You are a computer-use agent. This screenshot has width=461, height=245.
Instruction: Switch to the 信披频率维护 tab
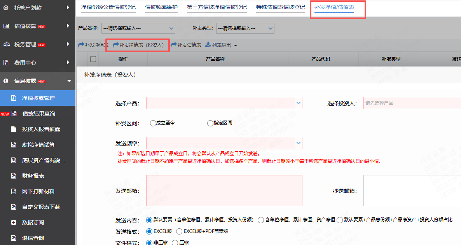(x=161, y=7)
